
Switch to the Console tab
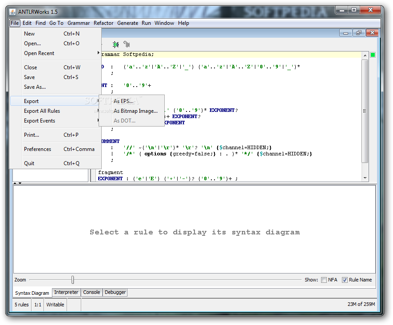(x=91, y=292)
